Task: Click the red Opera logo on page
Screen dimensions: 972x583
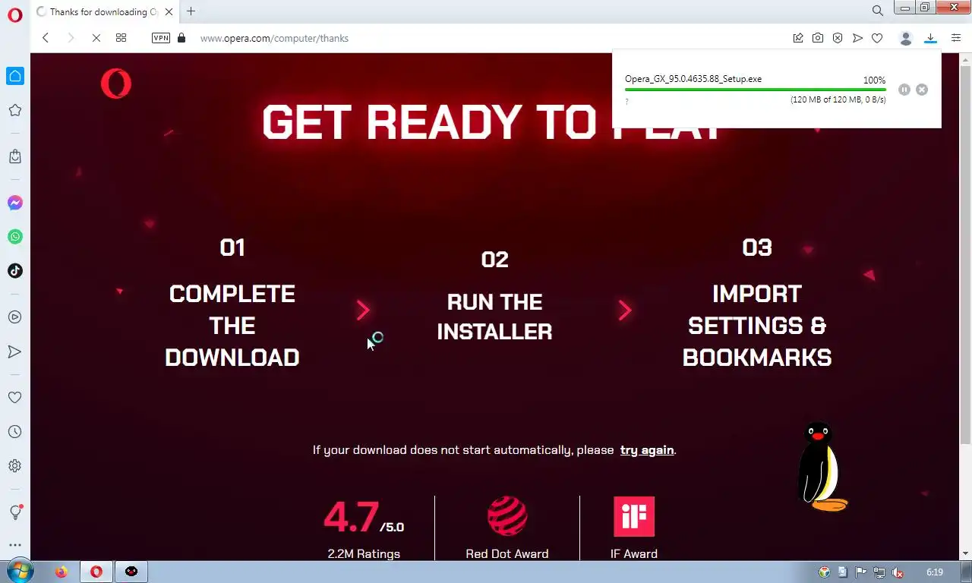Action: pyautogui.click(x=116, y=84)
